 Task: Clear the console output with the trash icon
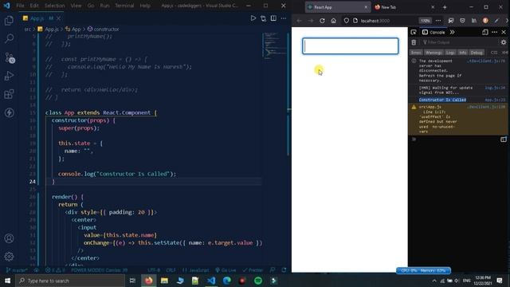click(414, 42)
